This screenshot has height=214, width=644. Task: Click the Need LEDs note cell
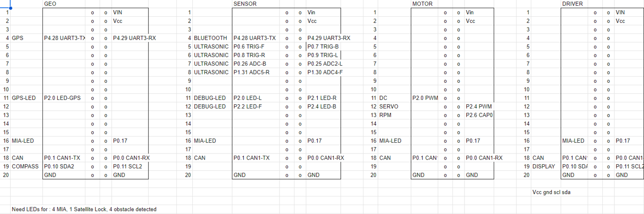[84, 210]
